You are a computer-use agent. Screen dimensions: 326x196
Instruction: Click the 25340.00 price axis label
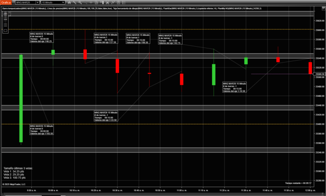point(320,153)
